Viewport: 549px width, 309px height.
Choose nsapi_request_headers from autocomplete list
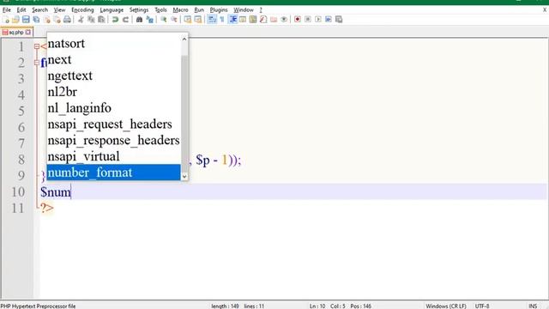coord(114,124)
